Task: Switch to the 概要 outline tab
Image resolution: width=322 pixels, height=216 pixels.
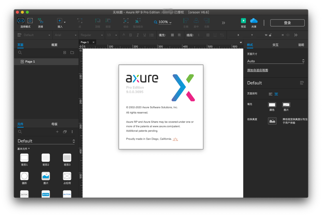Action: [x=54, y=45]
